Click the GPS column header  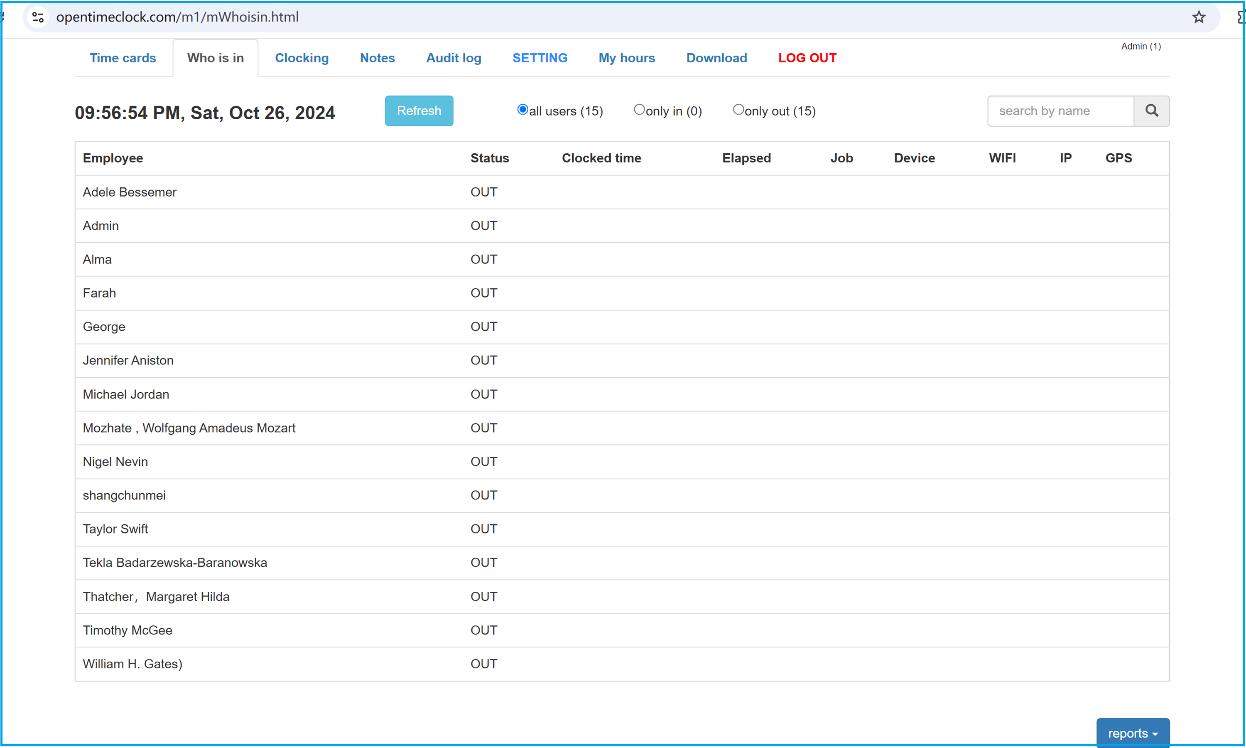1118,158
